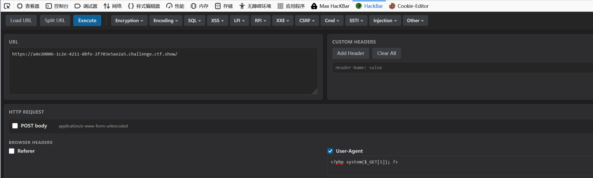Open the 控制台 console tab

tap(57, 6)
